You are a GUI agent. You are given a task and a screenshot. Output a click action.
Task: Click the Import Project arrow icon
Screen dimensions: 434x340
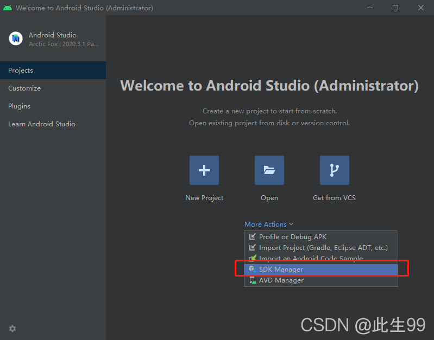(252, 247)
